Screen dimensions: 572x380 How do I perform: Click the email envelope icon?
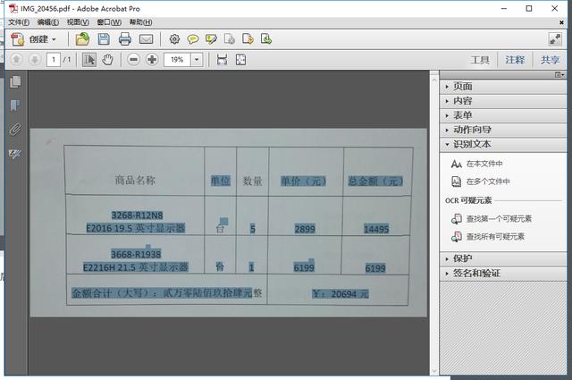[x=146, y=39]
